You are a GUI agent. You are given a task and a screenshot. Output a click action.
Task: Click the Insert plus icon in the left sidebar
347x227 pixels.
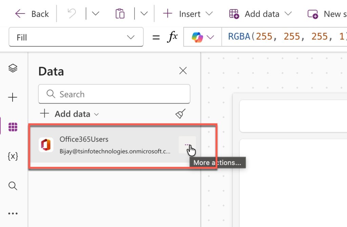pyautogui.click(x=13, y=97)
